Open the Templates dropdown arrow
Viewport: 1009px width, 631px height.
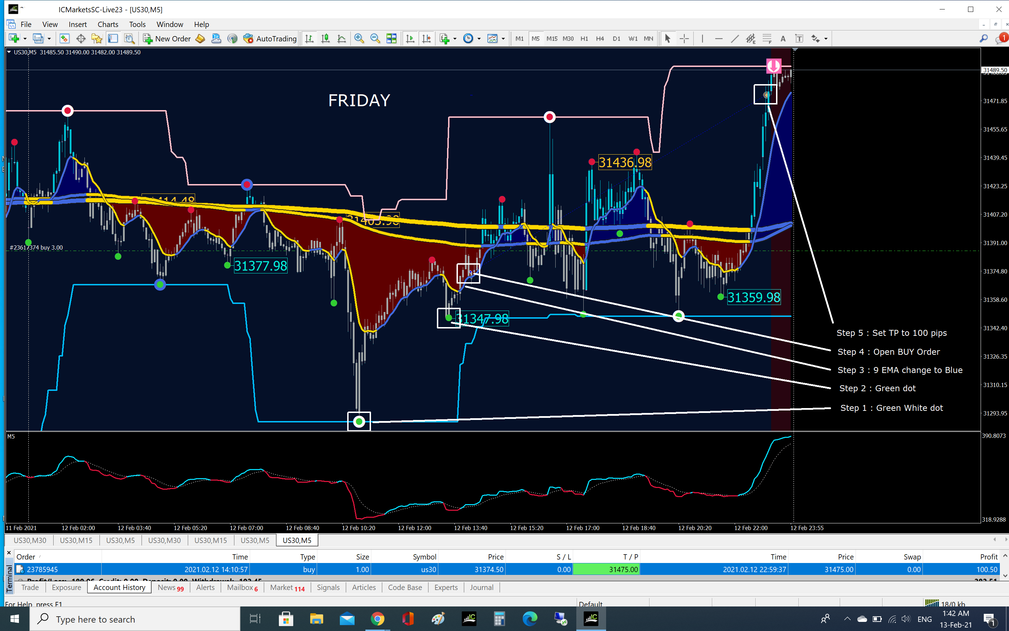[x=503, y=39]
